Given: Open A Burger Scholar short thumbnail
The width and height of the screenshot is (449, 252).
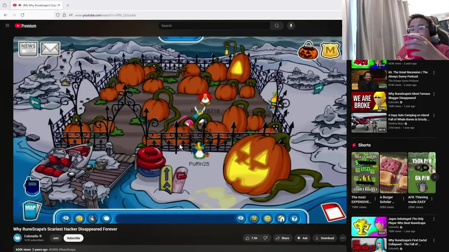Looking at the screenshot, I should pyautogui.click(x=393, y=173).
